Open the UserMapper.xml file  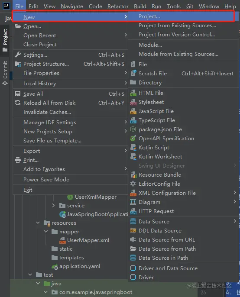(x=88, y=240)
